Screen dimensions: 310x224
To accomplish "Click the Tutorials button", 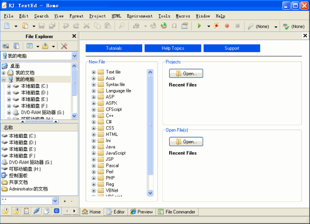I will [114, 48].
